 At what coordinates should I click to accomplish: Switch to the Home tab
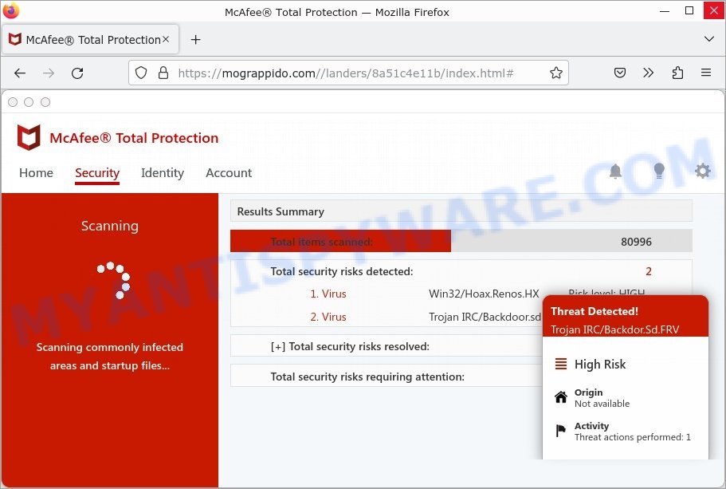[x=36, y=173]
